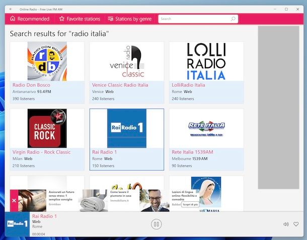307x240 pixels.
Task: Click the 'Melbourne 1539 AM' text
Action: [190, 159]
